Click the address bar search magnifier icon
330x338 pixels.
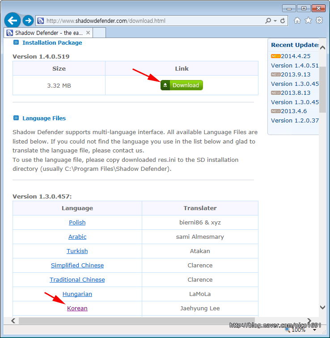pyautogui.click(x=268, y=21)
